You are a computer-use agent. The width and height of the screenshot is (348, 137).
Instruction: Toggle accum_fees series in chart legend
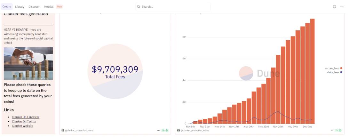[x=332, y=68]
